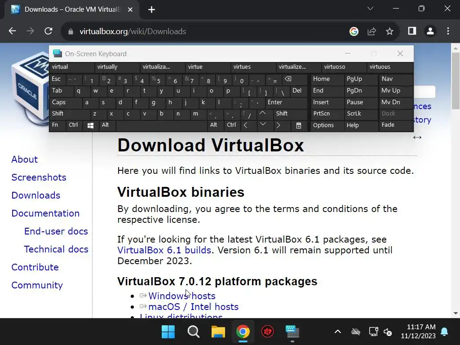Tap the Tab key on keyboard
The height and width of the screenshot is (345, 460).
(61, 91)
